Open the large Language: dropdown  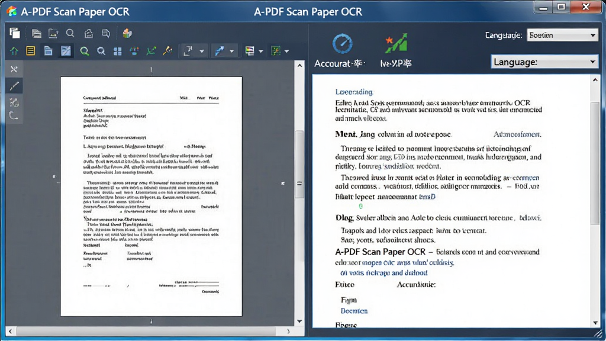point(544,62)
